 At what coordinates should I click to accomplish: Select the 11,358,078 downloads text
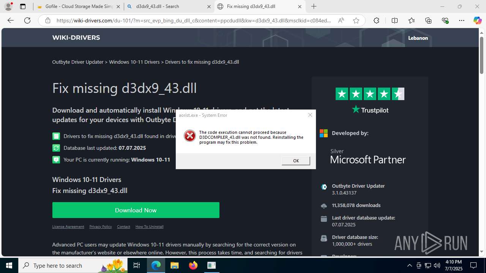pos(356,205)
